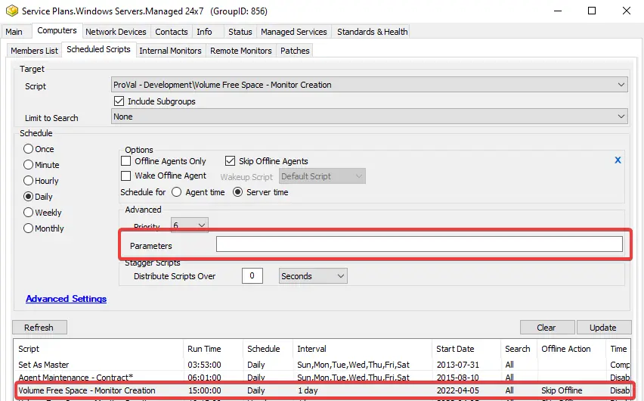Click the 2013-07-31 start date cell
The width and height of the screenshot is (644, 401).
457,365
